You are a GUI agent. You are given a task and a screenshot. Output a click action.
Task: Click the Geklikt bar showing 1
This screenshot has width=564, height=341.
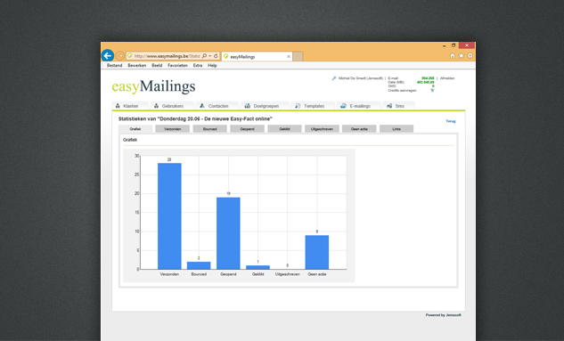pyautogui.click(x=257, y=267)
